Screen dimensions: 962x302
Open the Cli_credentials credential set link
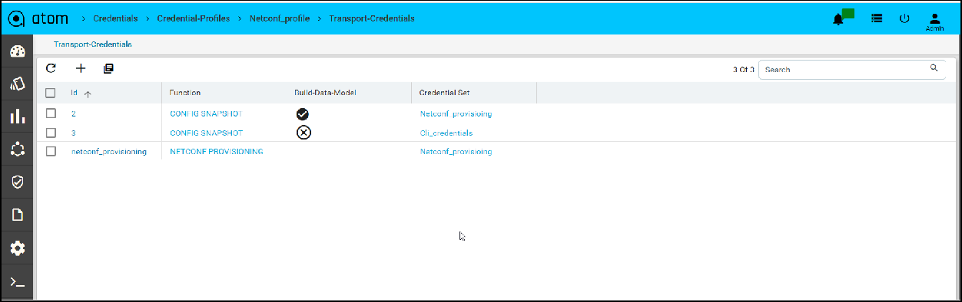446,133
